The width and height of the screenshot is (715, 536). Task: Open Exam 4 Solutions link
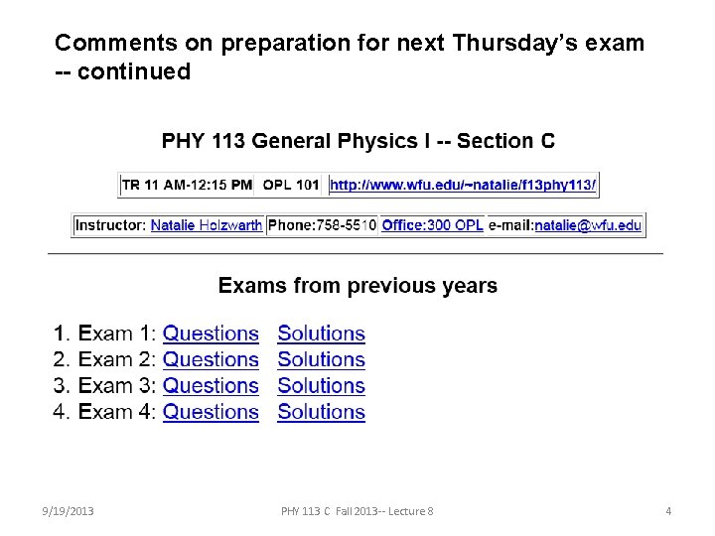click(322, 412)
